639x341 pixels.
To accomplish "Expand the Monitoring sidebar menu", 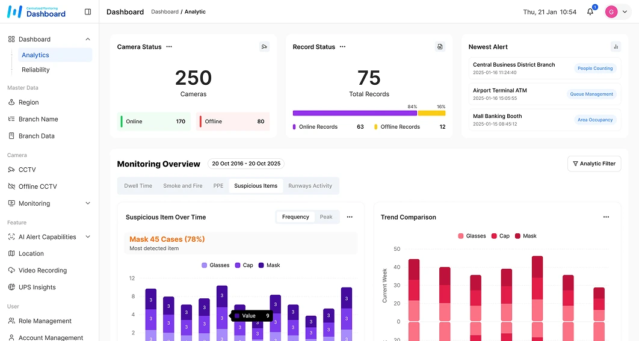I will click(88, 203).
